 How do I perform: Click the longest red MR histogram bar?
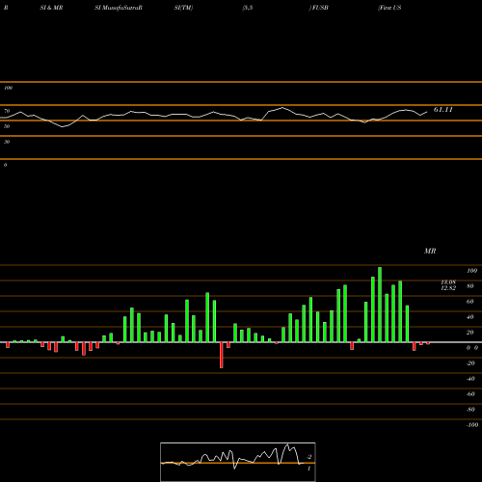coord(222,355)
